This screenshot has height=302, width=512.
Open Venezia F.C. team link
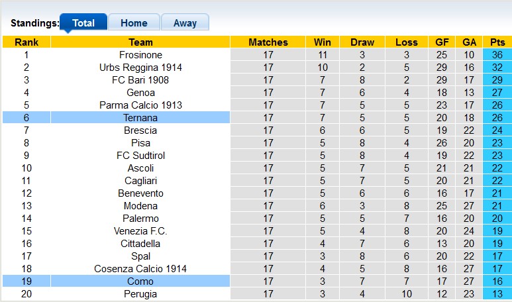pos(140,231)
